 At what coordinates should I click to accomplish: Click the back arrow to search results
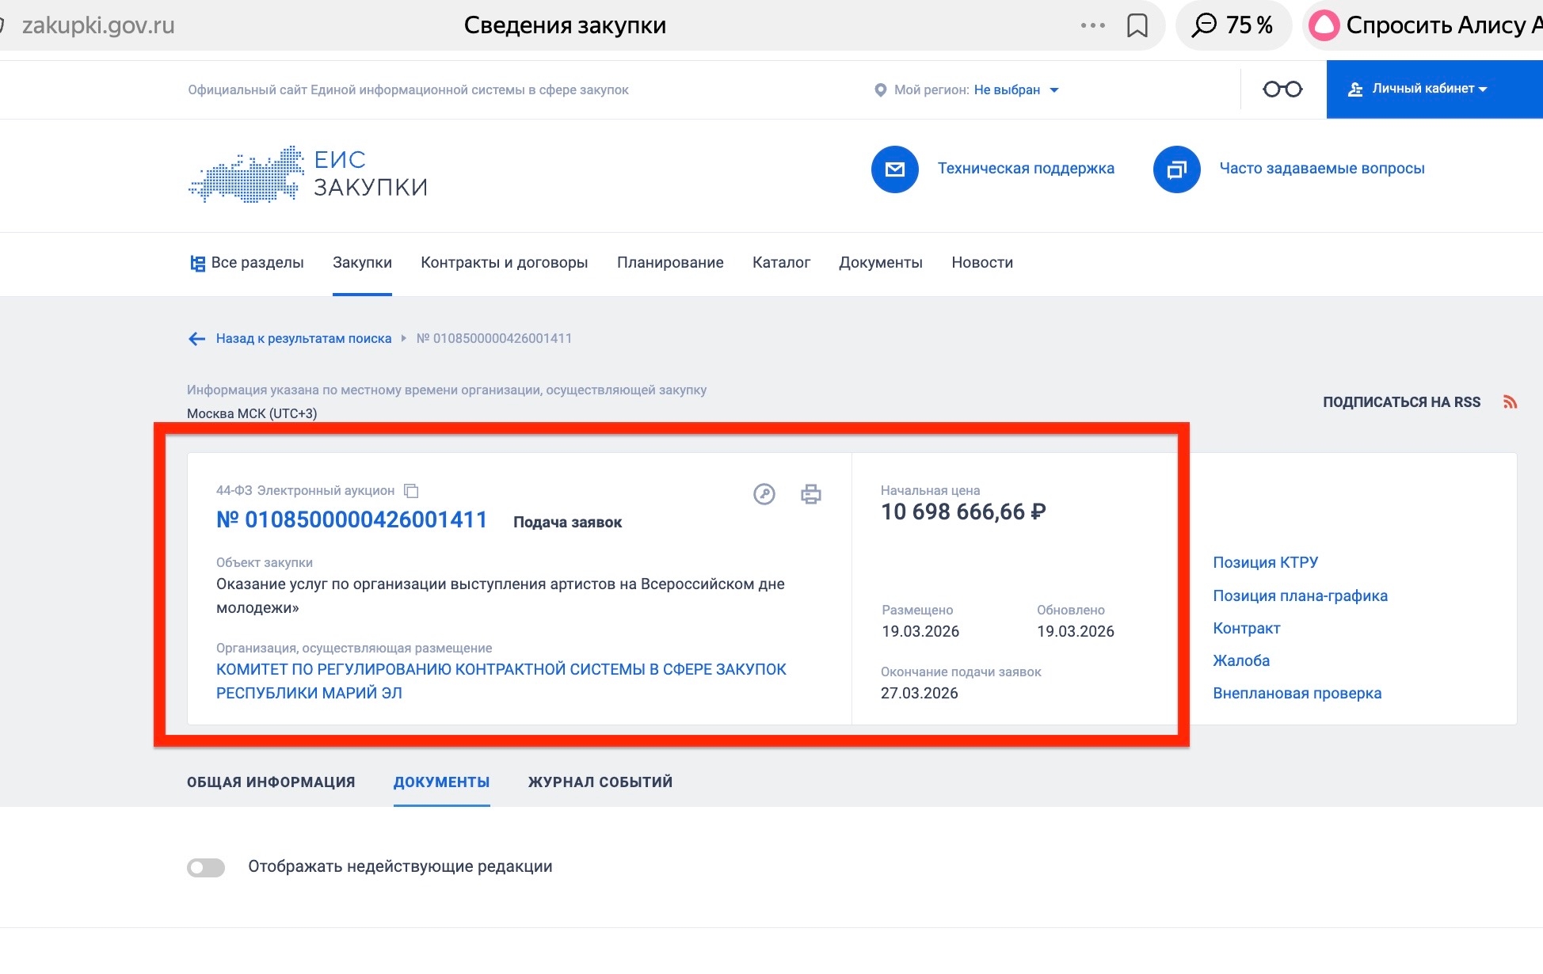pyautogui.click(x=197, y=339)
